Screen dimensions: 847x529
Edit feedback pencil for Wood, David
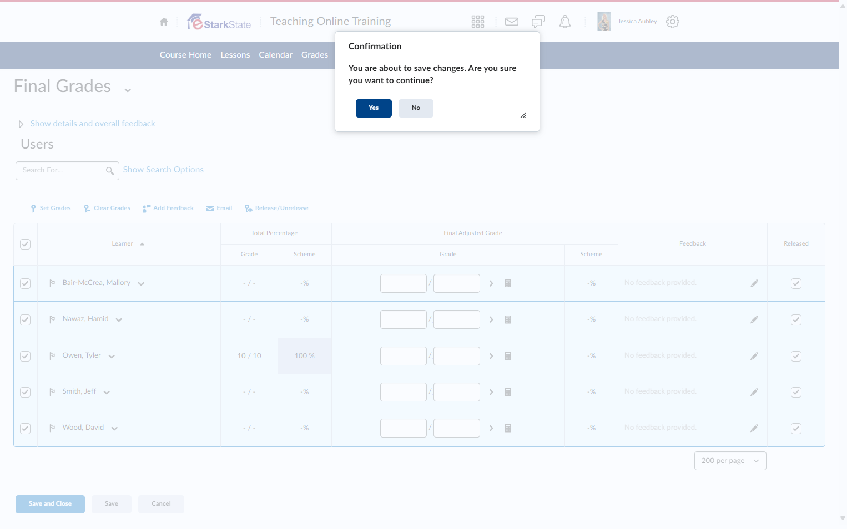[754, 428]
